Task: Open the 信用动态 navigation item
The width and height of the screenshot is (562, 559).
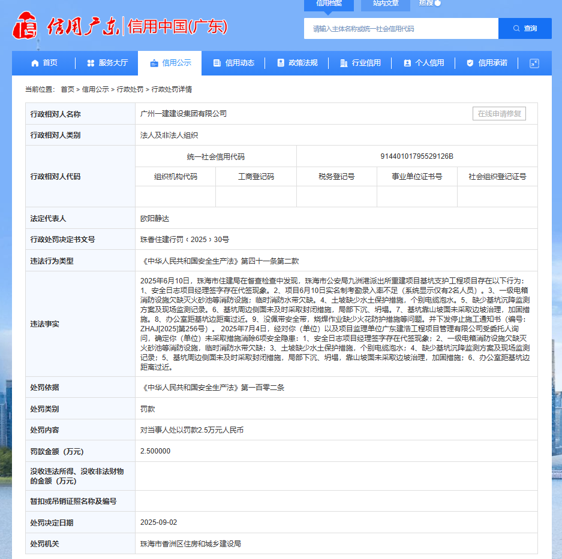Action: point(234,63)
